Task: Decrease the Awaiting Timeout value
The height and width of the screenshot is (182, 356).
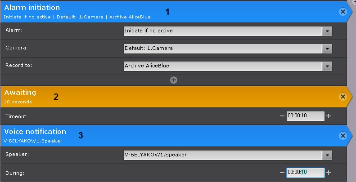Action: [282, 116]
